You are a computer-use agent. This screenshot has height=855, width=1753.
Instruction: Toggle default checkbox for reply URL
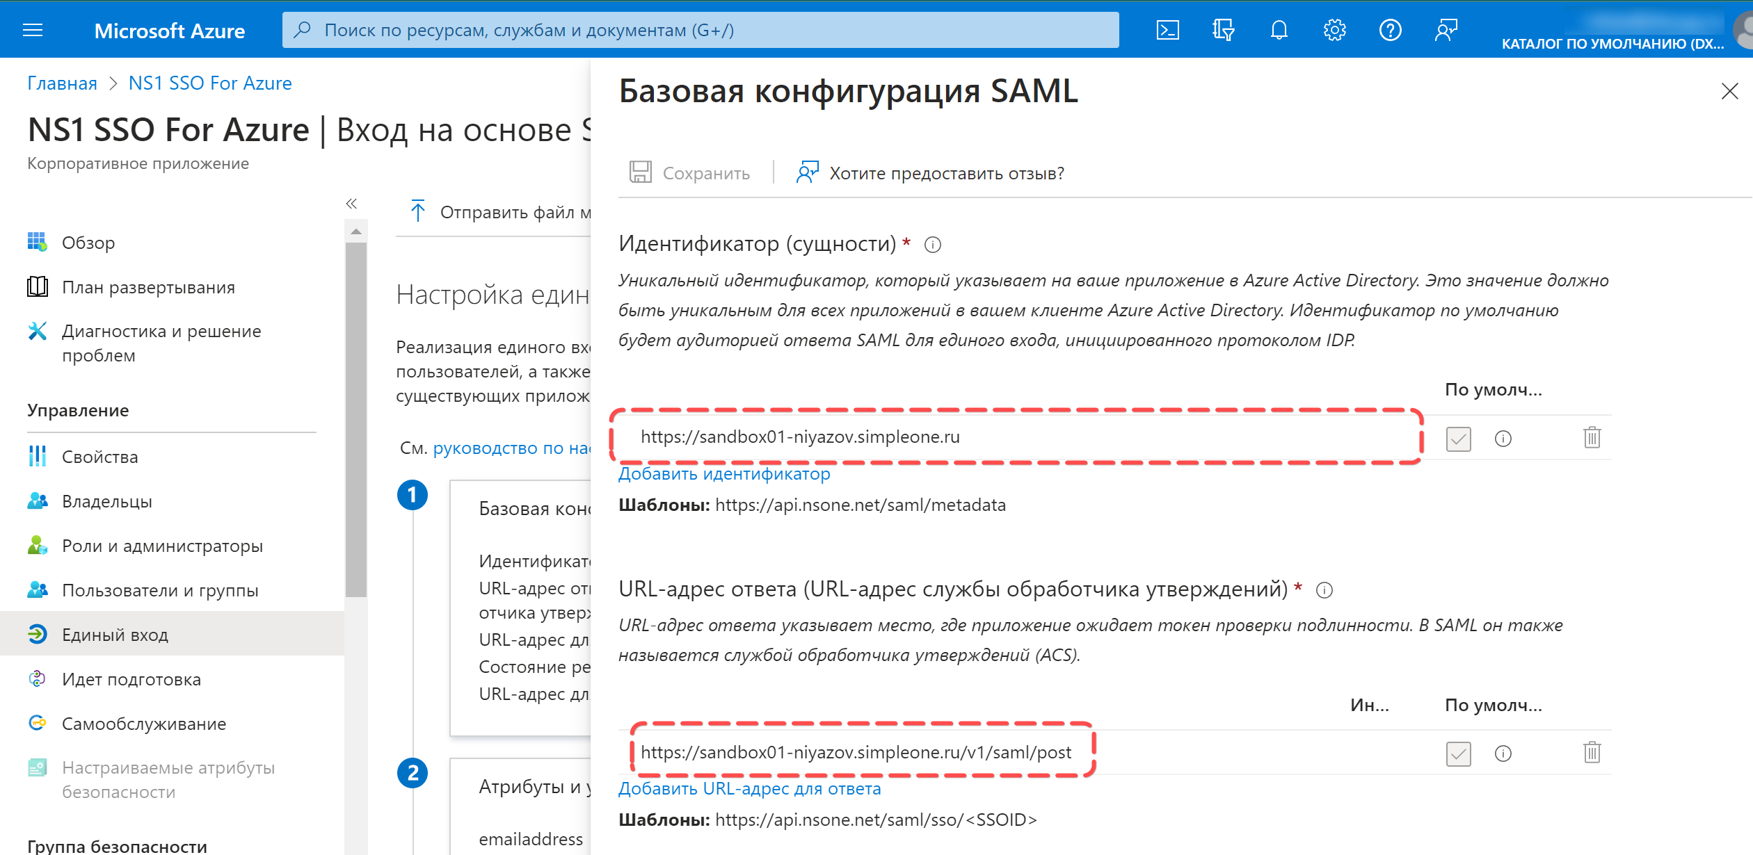tap(1458, 754)
